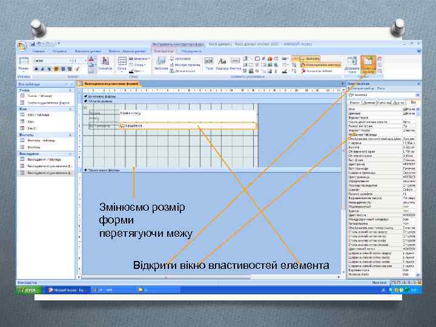
Task: Toggle bold text formatting in ribbon
Action: [36, 69]
